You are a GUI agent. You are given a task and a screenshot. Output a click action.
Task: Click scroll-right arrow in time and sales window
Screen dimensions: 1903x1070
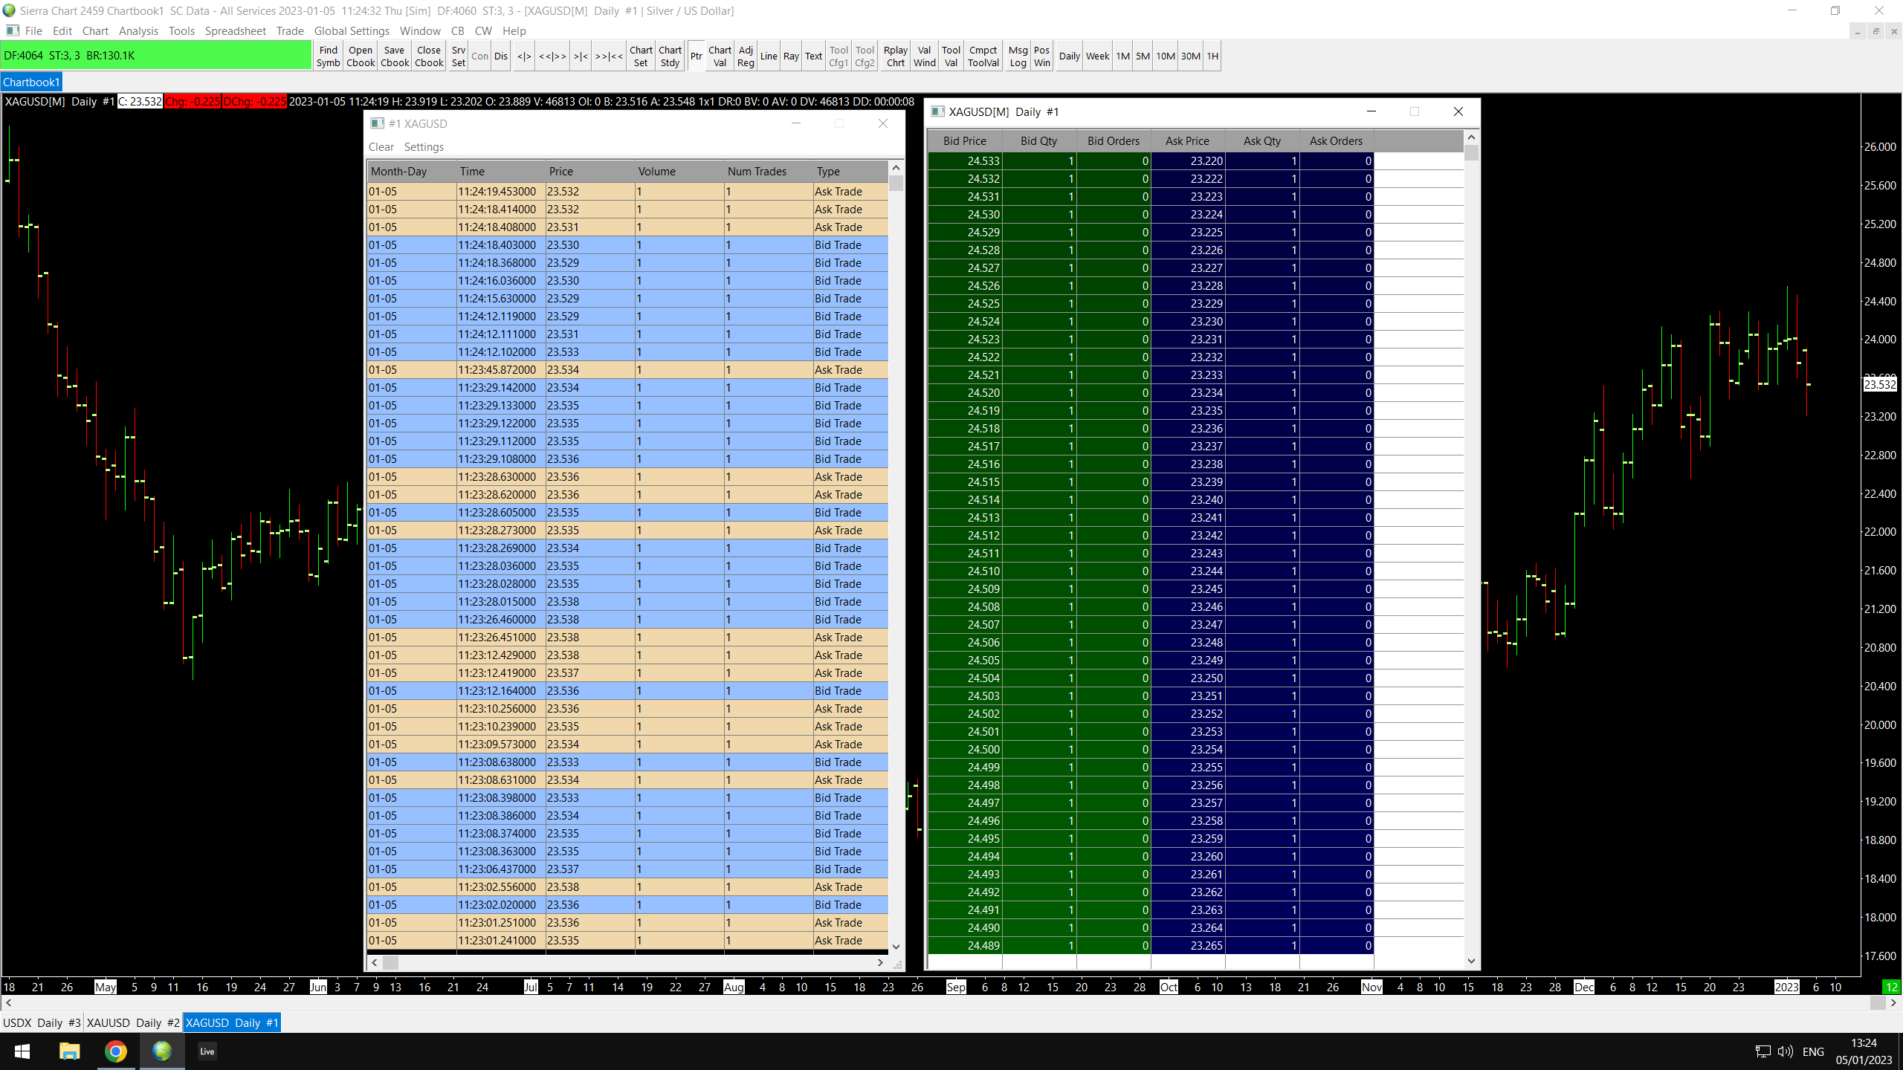pyautogui.click(x=880, y=962)
